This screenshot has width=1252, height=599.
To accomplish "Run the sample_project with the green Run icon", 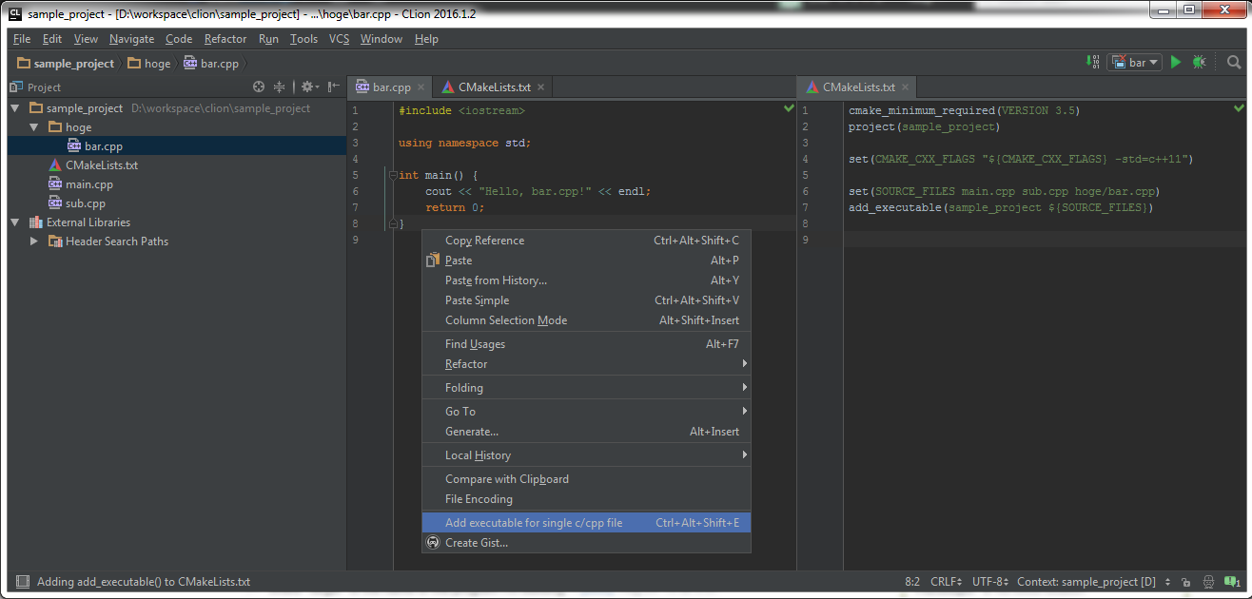I will 1176,61.
